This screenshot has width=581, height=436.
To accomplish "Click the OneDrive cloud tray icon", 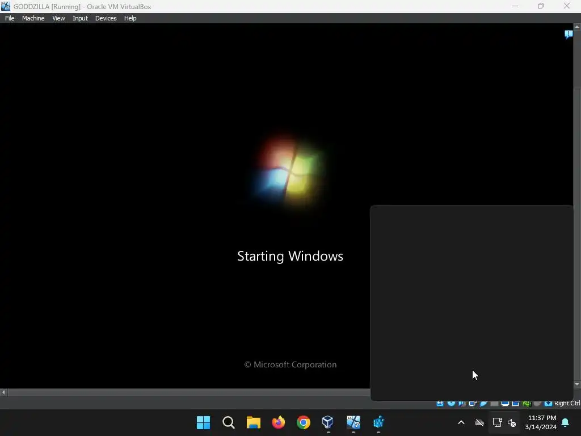I will click(x=479, y=422).
